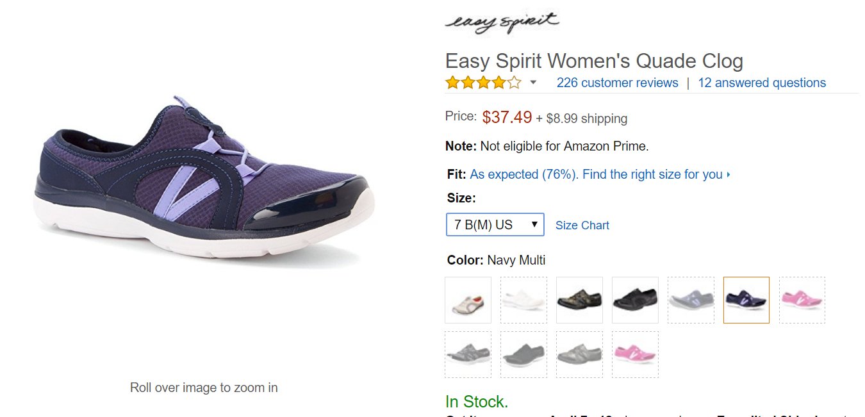Image resolution: width=865 pixels, height=417 pixels.
Task: Select the second grey swatch in the bottom row
Action: click(x=523, y=354)
